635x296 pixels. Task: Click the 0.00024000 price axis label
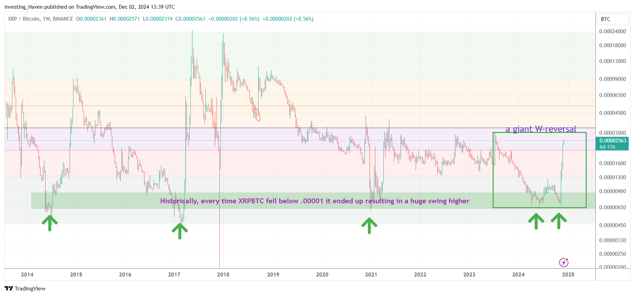click(613, 31)
